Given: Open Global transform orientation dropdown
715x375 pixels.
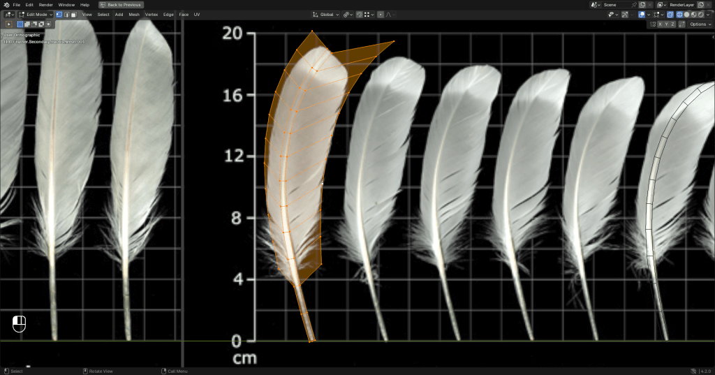Looking at the screenshot, I should [x=326, y=14].
